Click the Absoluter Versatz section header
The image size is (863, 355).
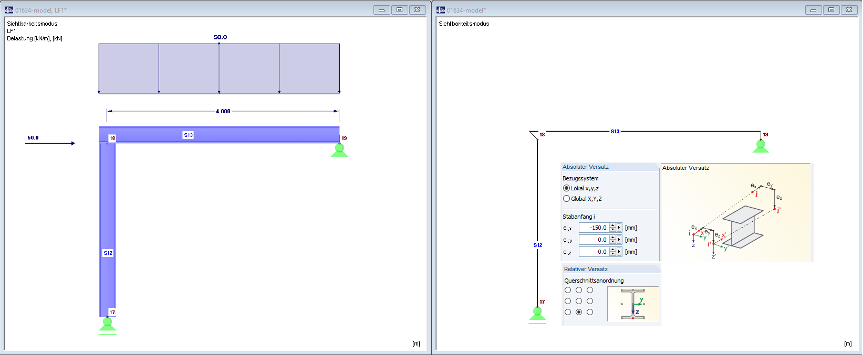click(x=610, y=167)
